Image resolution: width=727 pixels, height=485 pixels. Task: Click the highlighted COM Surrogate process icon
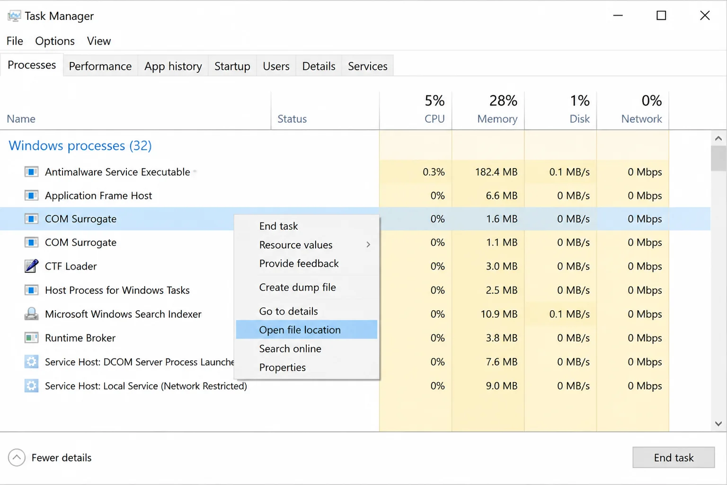pyautogui.click(x=31, y=219)
